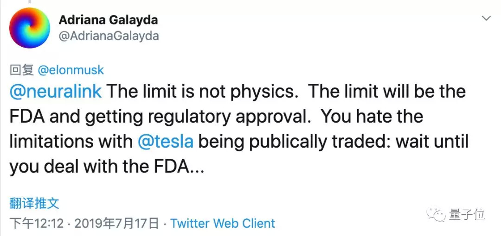This screenshot has width=501, height=236.
Task: Open Adriana Galayda's rainbow swirl avatar
Action: [x=30, y=28]
